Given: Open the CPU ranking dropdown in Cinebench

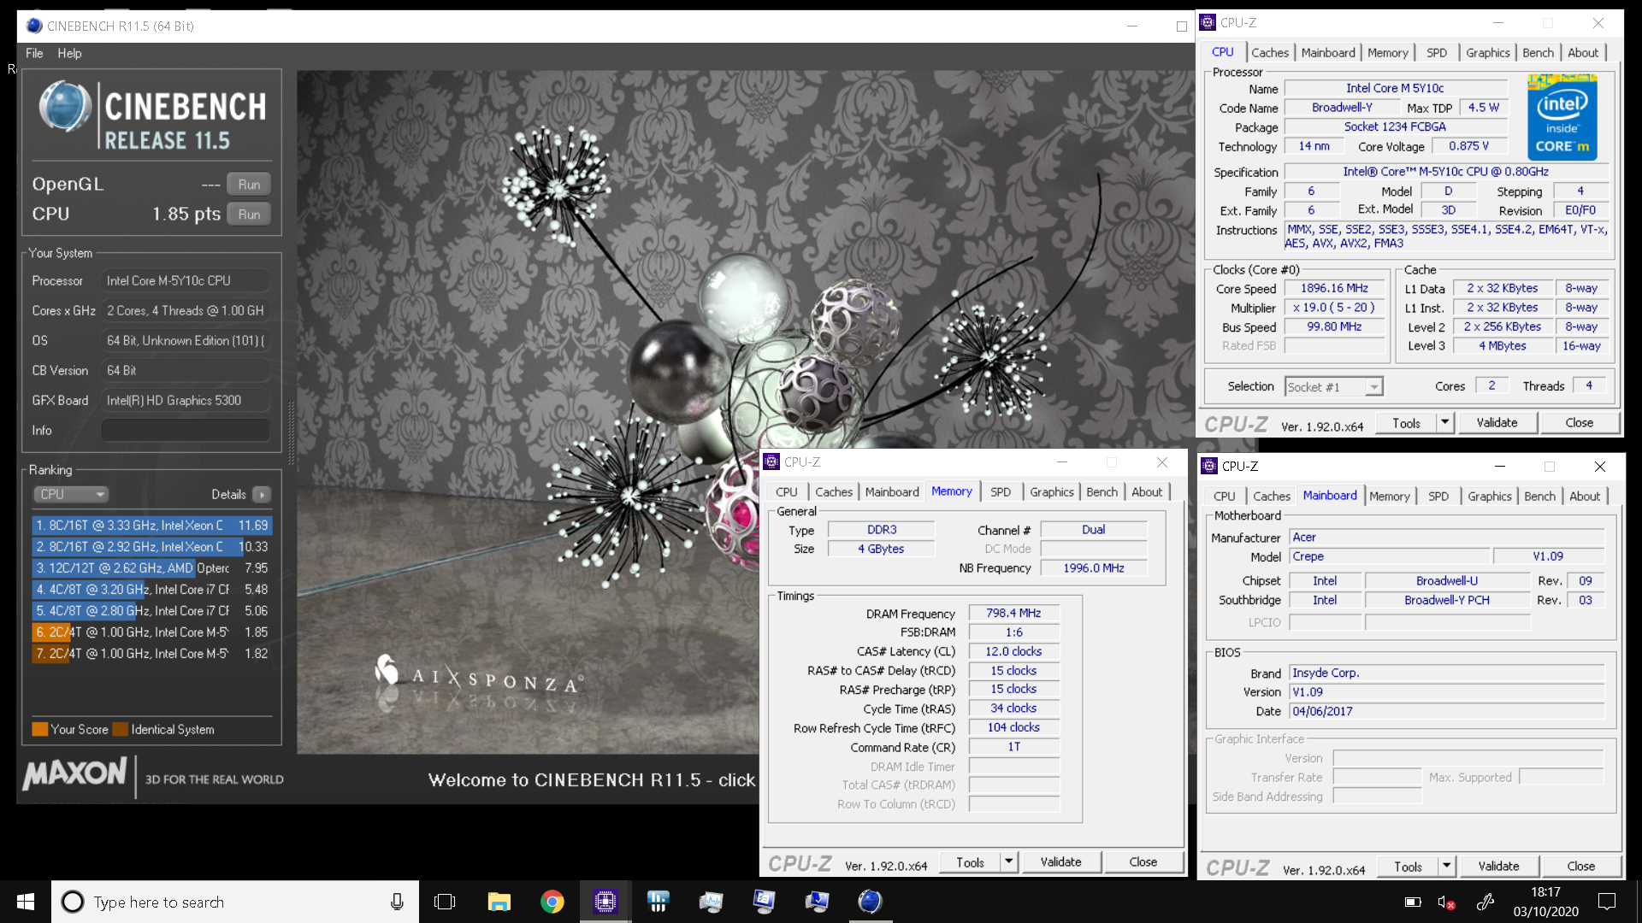Looking at the screenshot, I should coord(72,495).
